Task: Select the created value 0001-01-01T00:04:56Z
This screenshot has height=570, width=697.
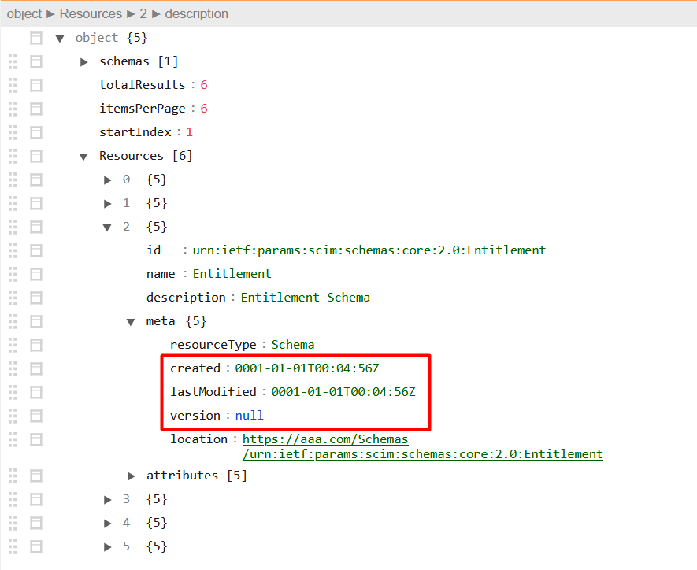Action: point(307,368)
